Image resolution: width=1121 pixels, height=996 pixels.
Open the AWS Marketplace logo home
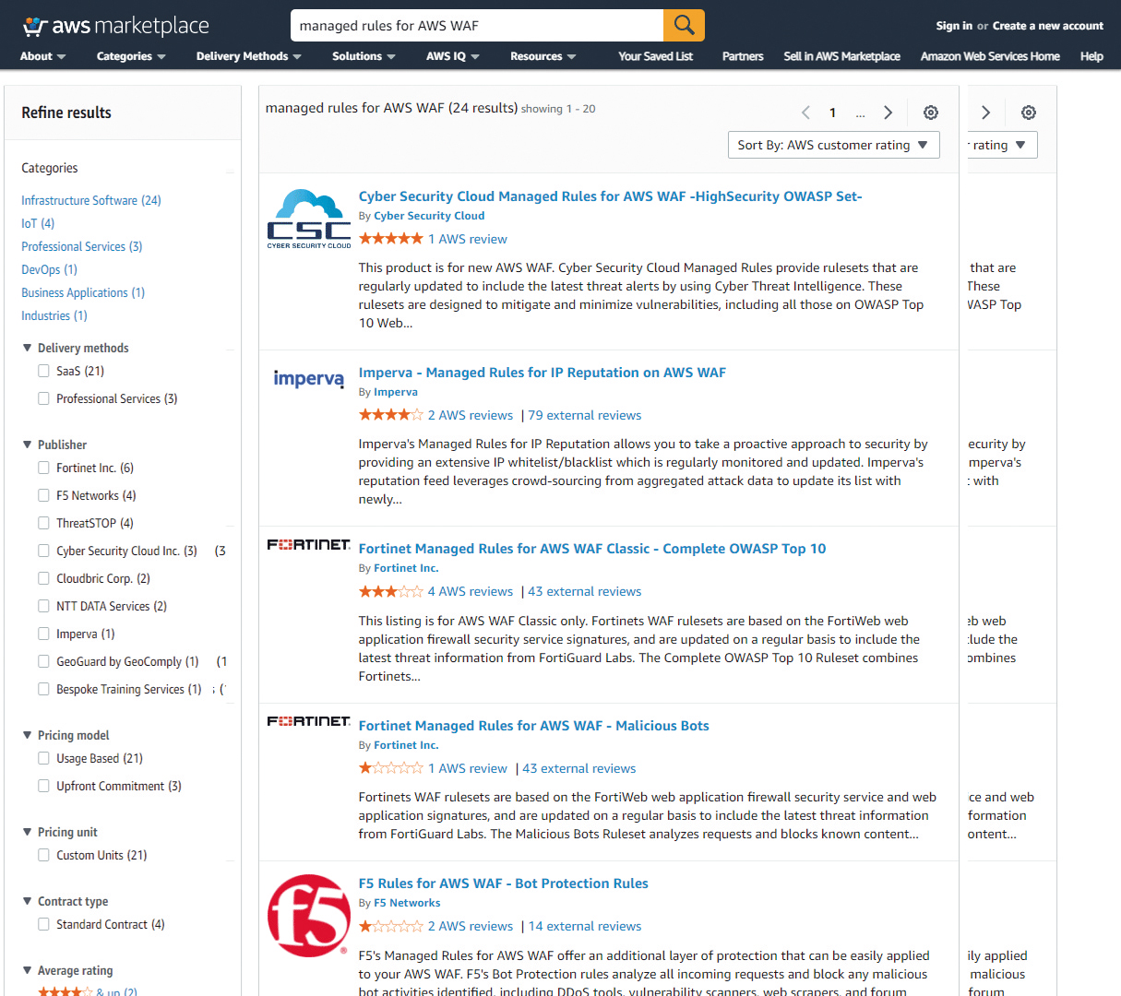[115, 26]
